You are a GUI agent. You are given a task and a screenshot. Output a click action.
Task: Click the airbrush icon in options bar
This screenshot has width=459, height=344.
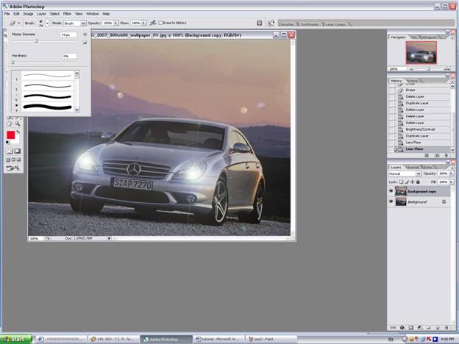coord(152,23)
